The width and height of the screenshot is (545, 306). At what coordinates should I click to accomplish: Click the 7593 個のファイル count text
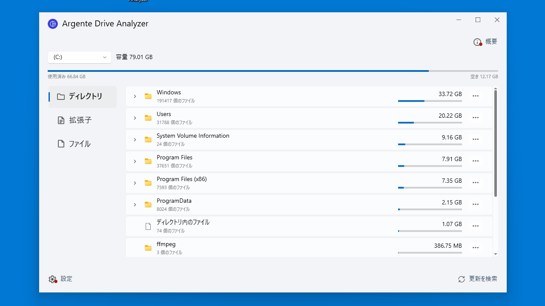(173, 188)
